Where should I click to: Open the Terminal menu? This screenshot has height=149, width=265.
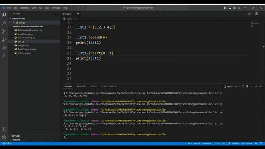tap(55, 8)
